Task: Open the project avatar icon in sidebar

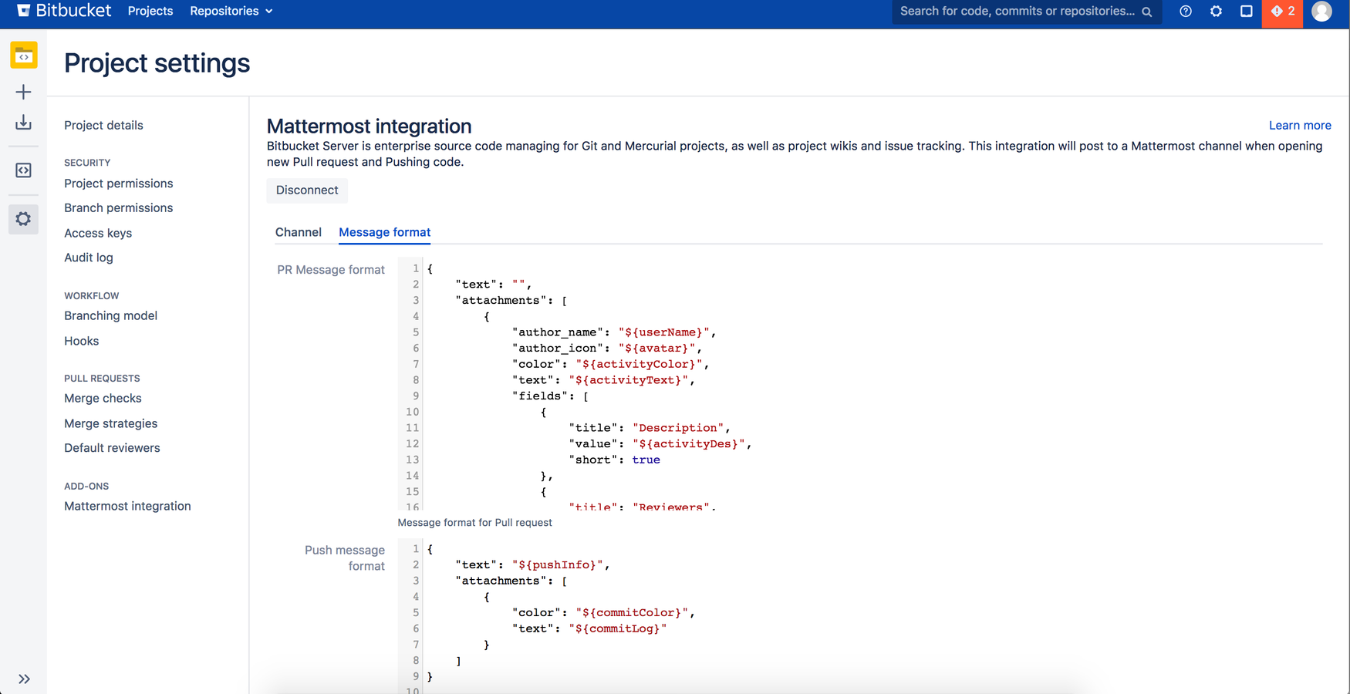Action: (24, 56)
